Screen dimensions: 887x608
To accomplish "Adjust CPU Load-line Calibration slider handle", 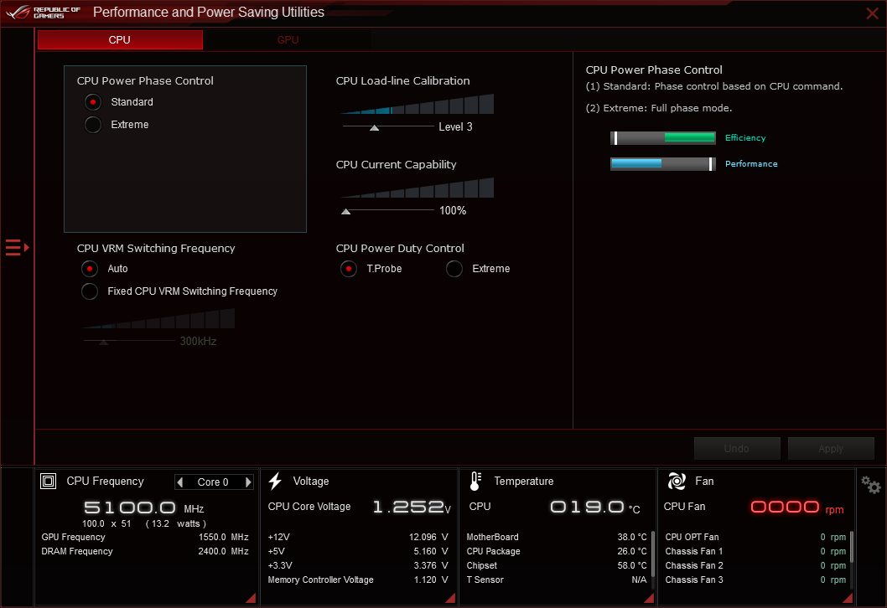I will 374,127.
